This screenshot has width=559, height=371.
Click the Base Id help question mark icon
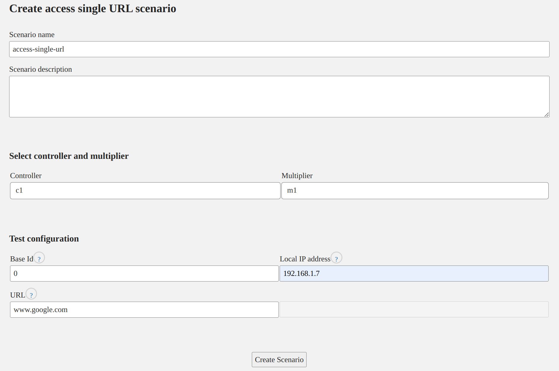[39, 258]
